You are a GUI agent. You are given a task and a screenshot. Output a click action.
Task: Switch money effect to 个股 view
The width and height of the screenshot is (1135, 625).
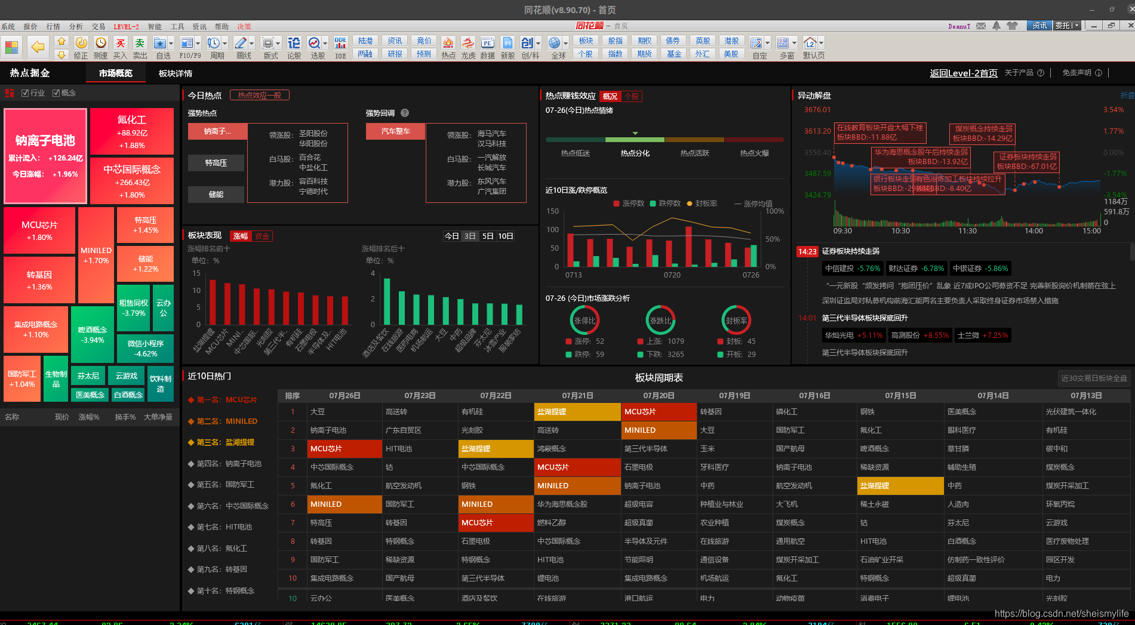coord(632,96)
